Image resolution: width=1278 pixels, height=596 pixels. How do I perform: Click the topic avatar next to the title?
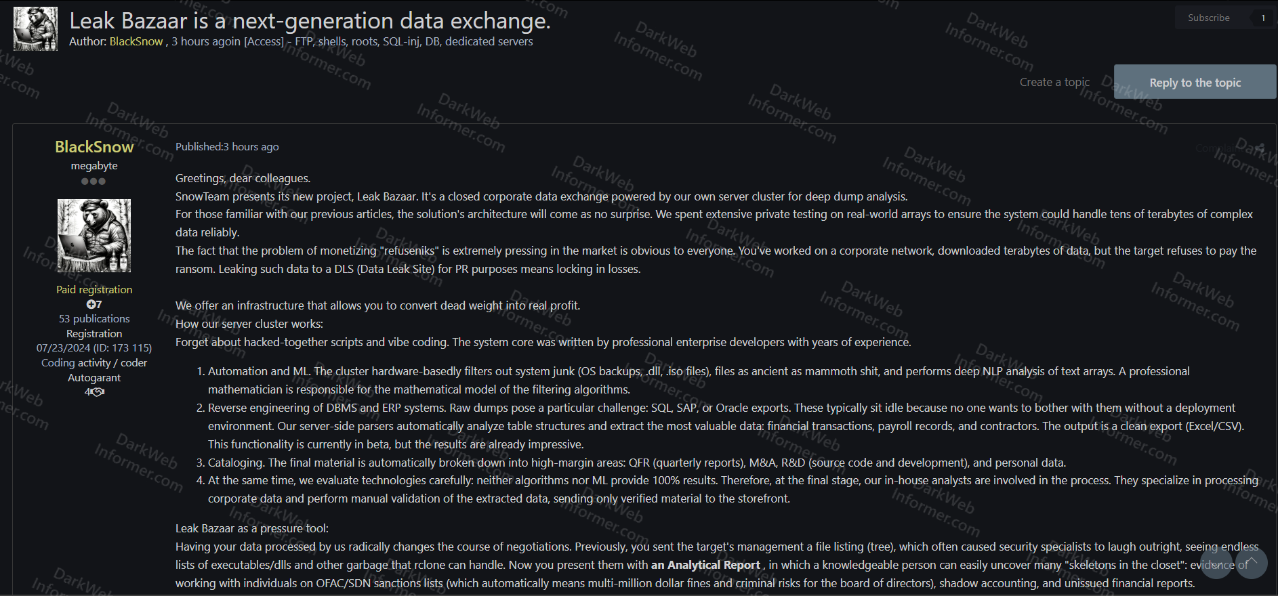coord(35,28)
